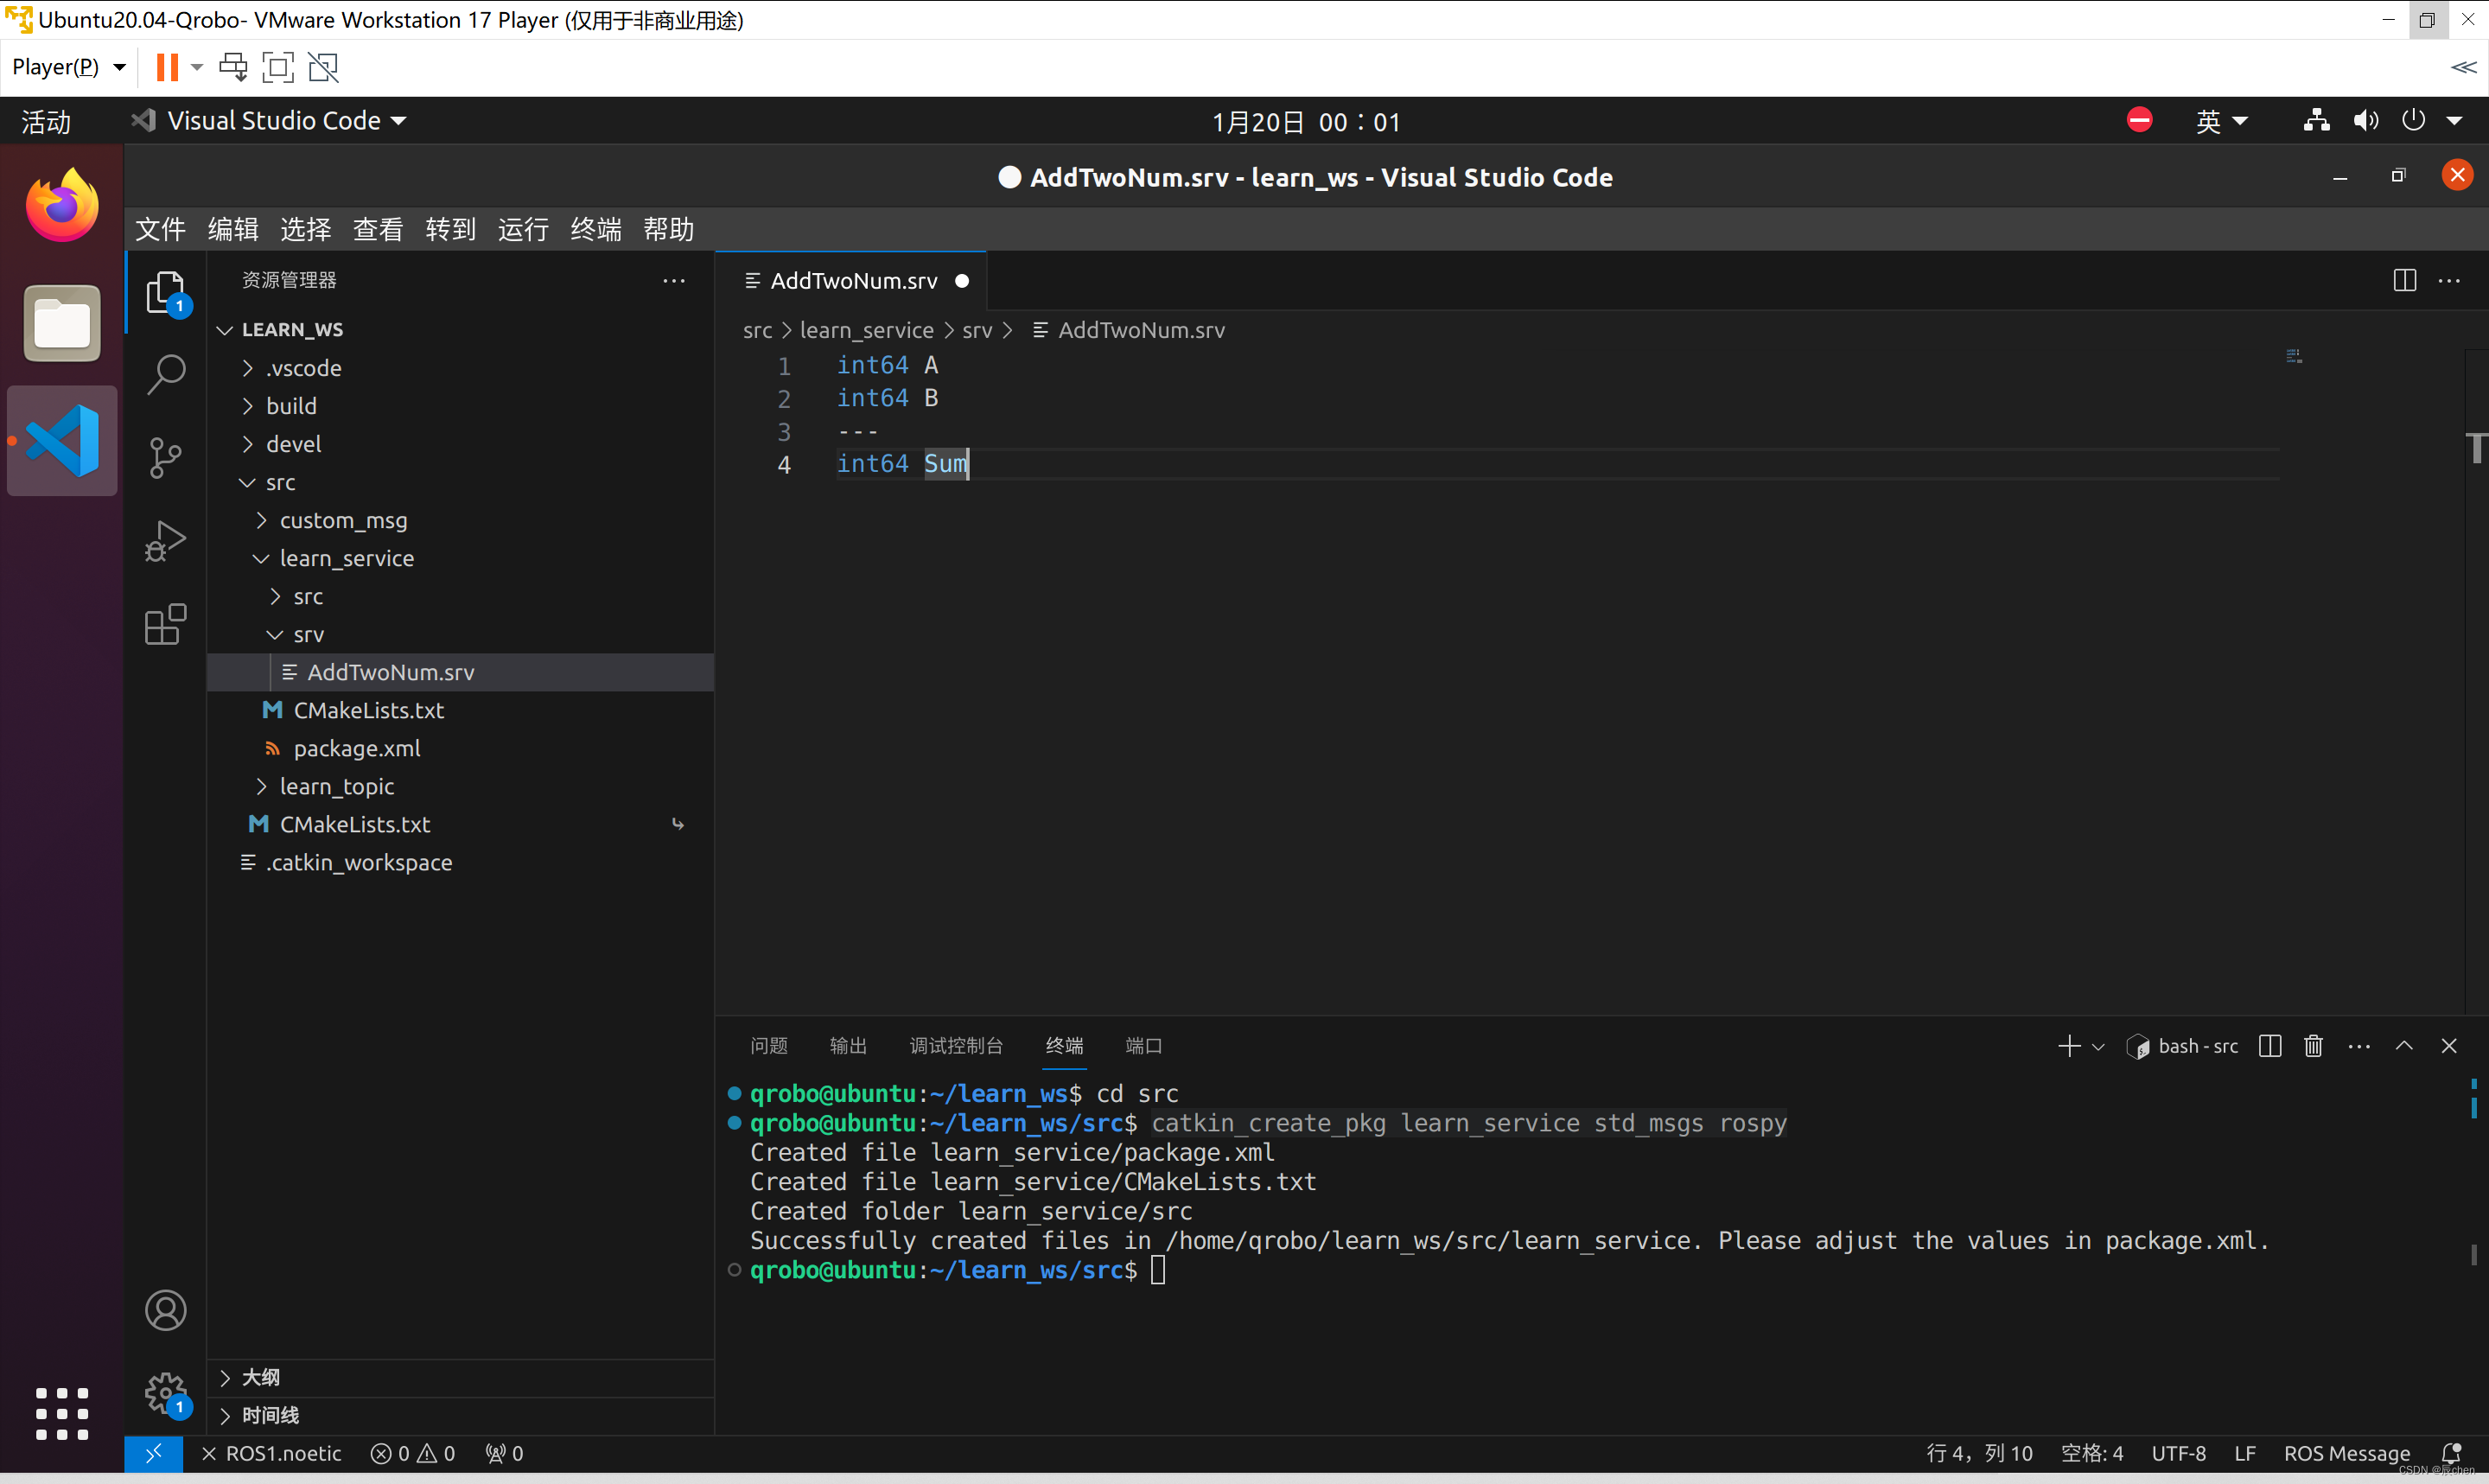This screenshot has height=1484, width=2489.
Task: Click ROS1.noetic in status bar
Action: pyautogui.click(x=271, y=1453)
